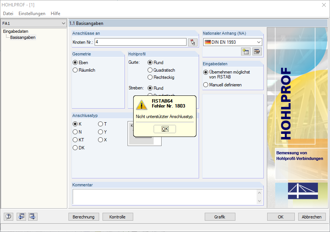This screenshot has height=232, width=330.
Task: Click Kommentar scrollbar down arrow
Action: 259,201
